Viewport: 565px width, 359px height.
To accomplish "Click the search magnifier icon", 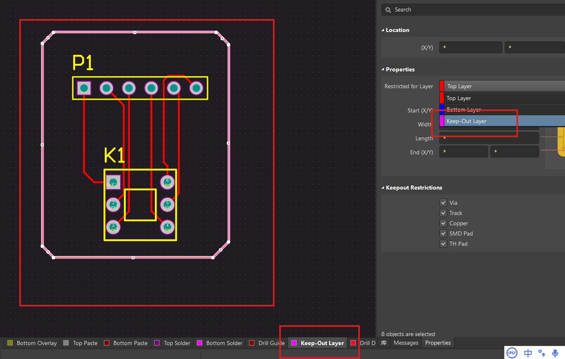I will (388, 9).
